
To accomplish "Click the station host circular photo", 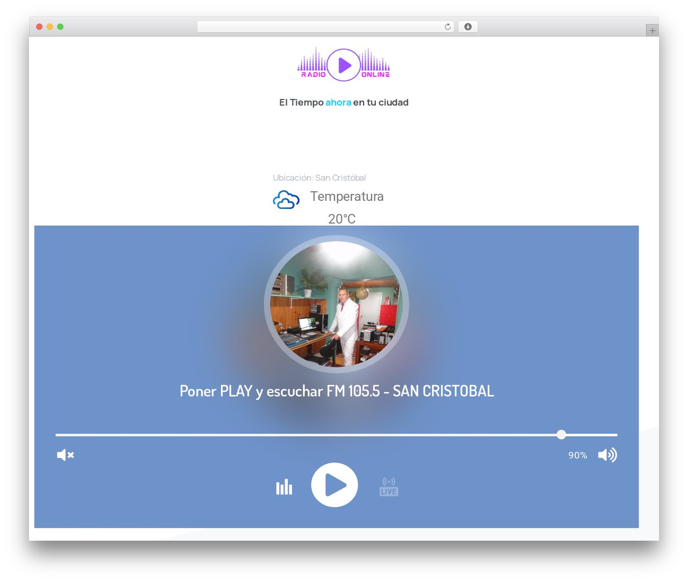I will click(x=336, y=304).
